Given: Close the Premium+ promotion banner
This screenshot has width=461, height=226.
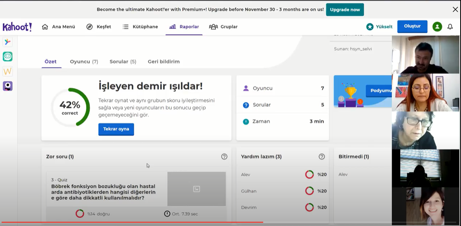Looking at the screenshot, I should [x=455, y=9].
